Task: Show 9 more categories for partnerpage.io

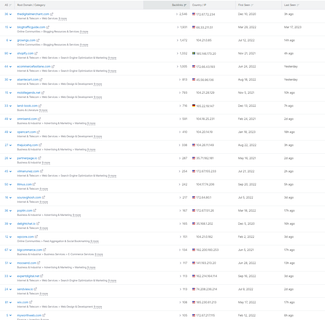Action: click(46, 162)
